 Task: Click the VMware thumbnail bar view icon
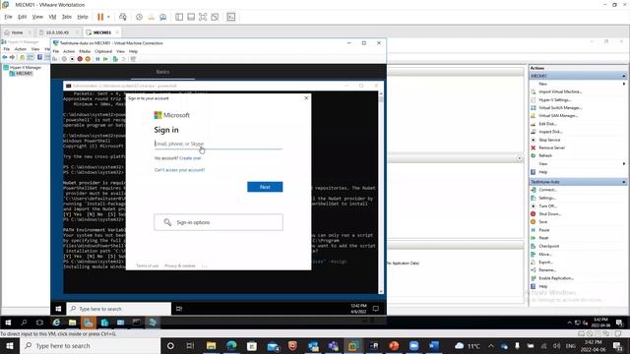point(191,17)
